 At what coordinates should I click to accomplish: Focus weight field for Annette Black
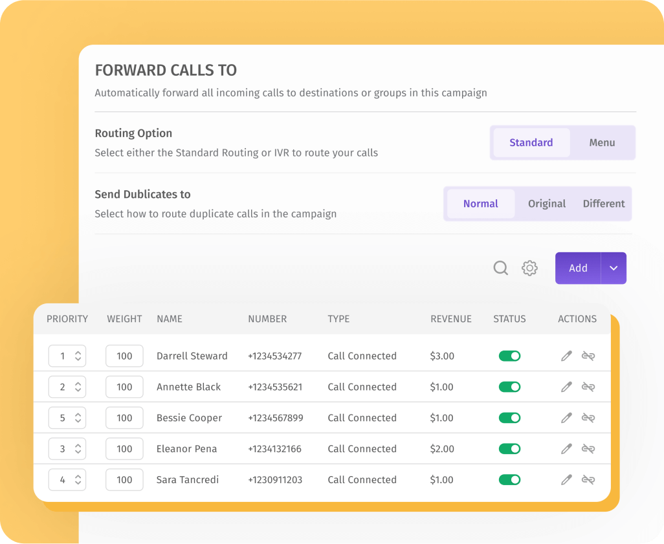tap(124, 387)
